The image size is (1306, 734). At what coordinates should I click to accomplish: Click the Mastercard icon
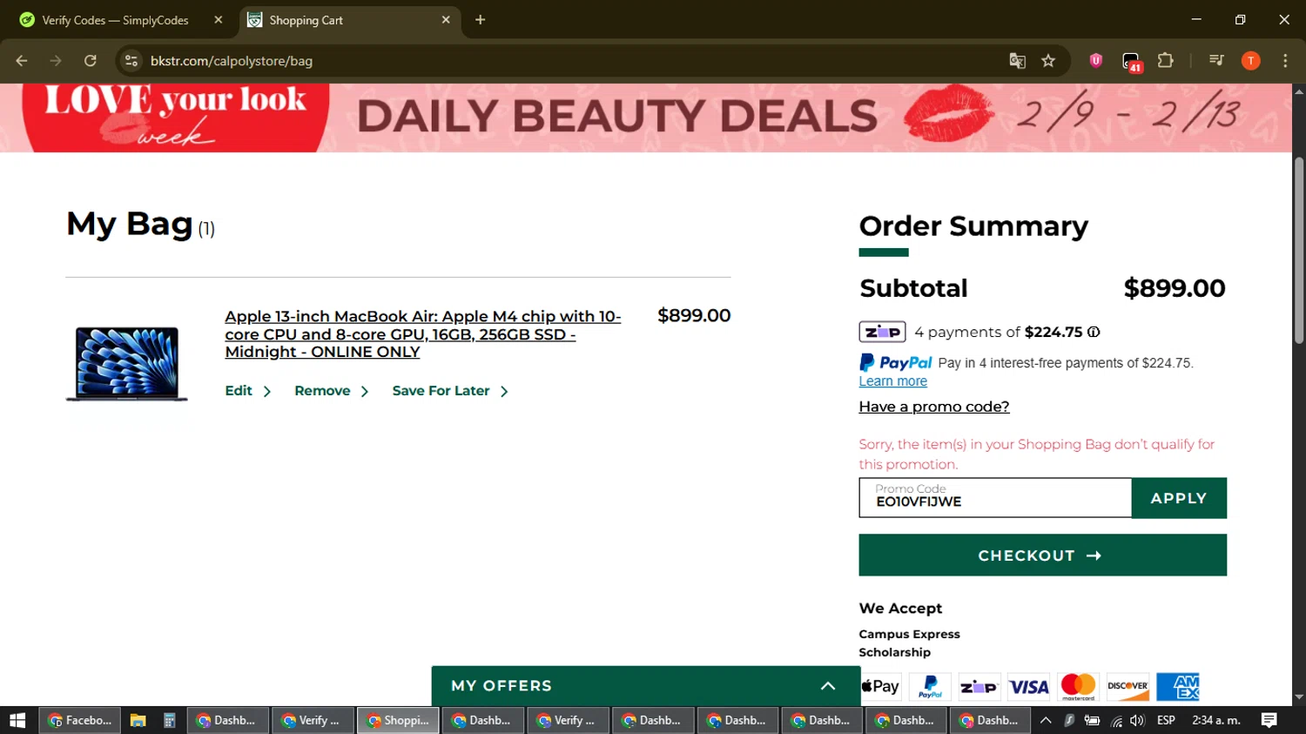(x=1078, y=687)
